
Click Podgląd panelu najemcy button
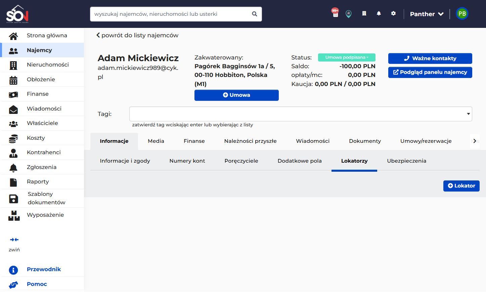[x=430, y=72]
